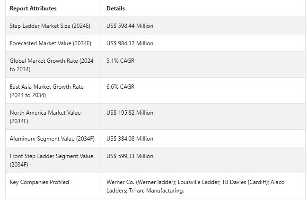Viewport: 307px width, 201px height.
Task: Select the Front Step Ladder Segment Value cell
Action: click(52, 160)
